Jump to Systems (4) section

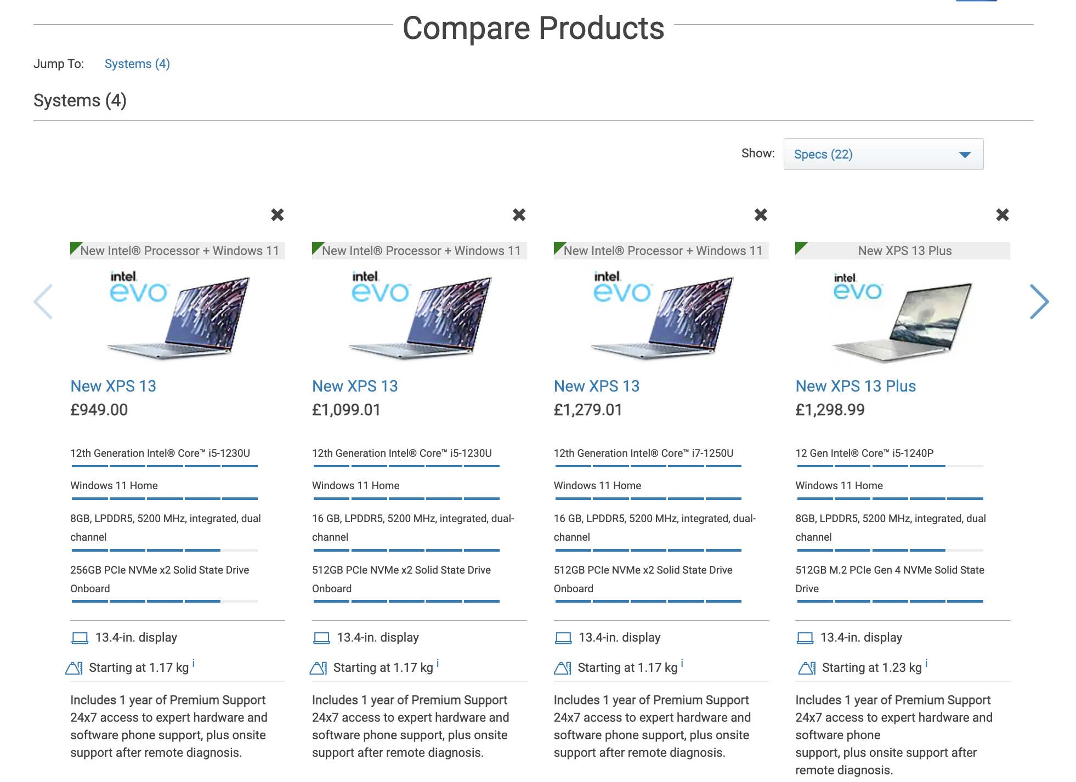coord(137,64)
